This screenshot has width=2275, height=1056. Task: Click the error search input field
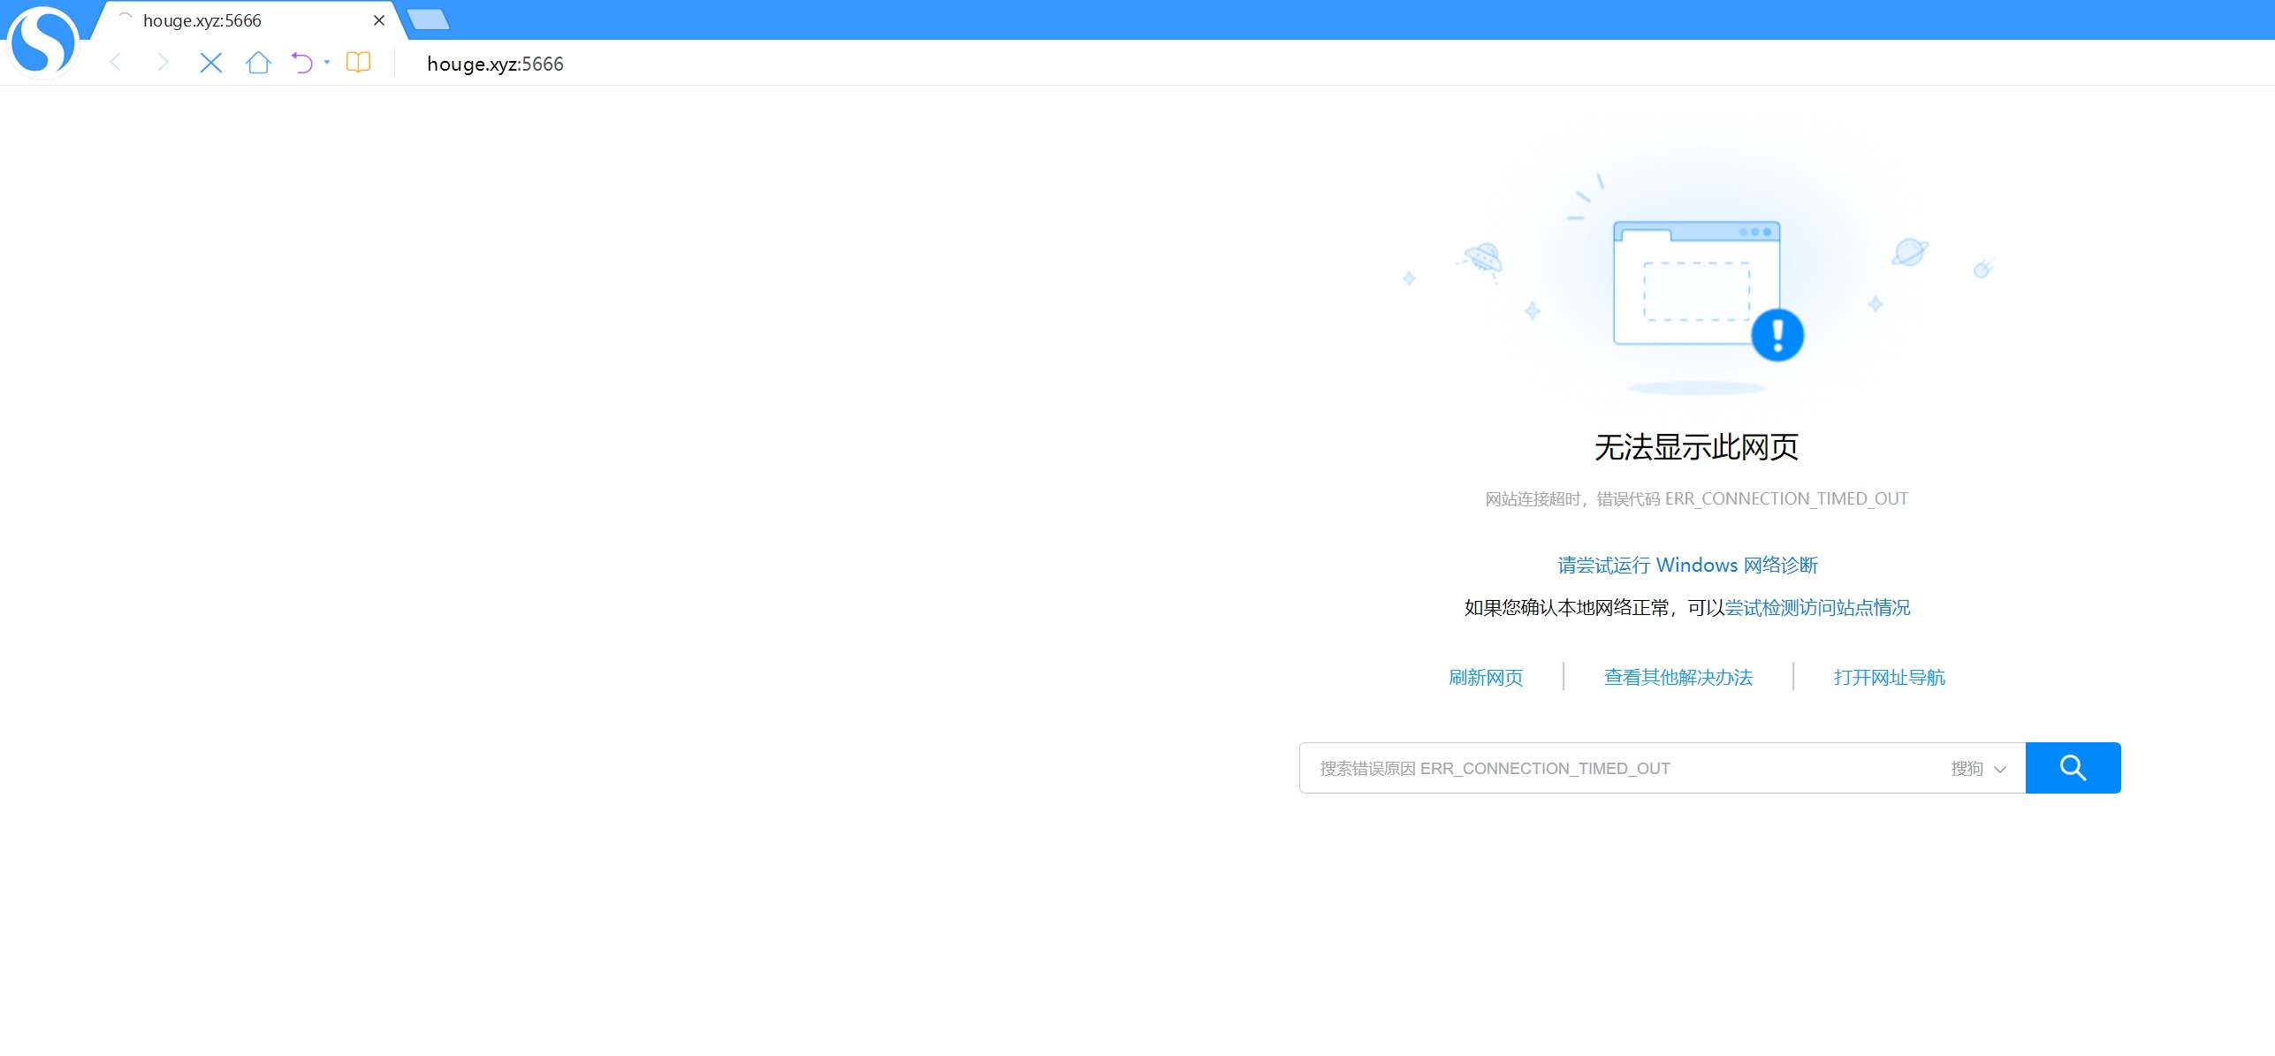1617,768
